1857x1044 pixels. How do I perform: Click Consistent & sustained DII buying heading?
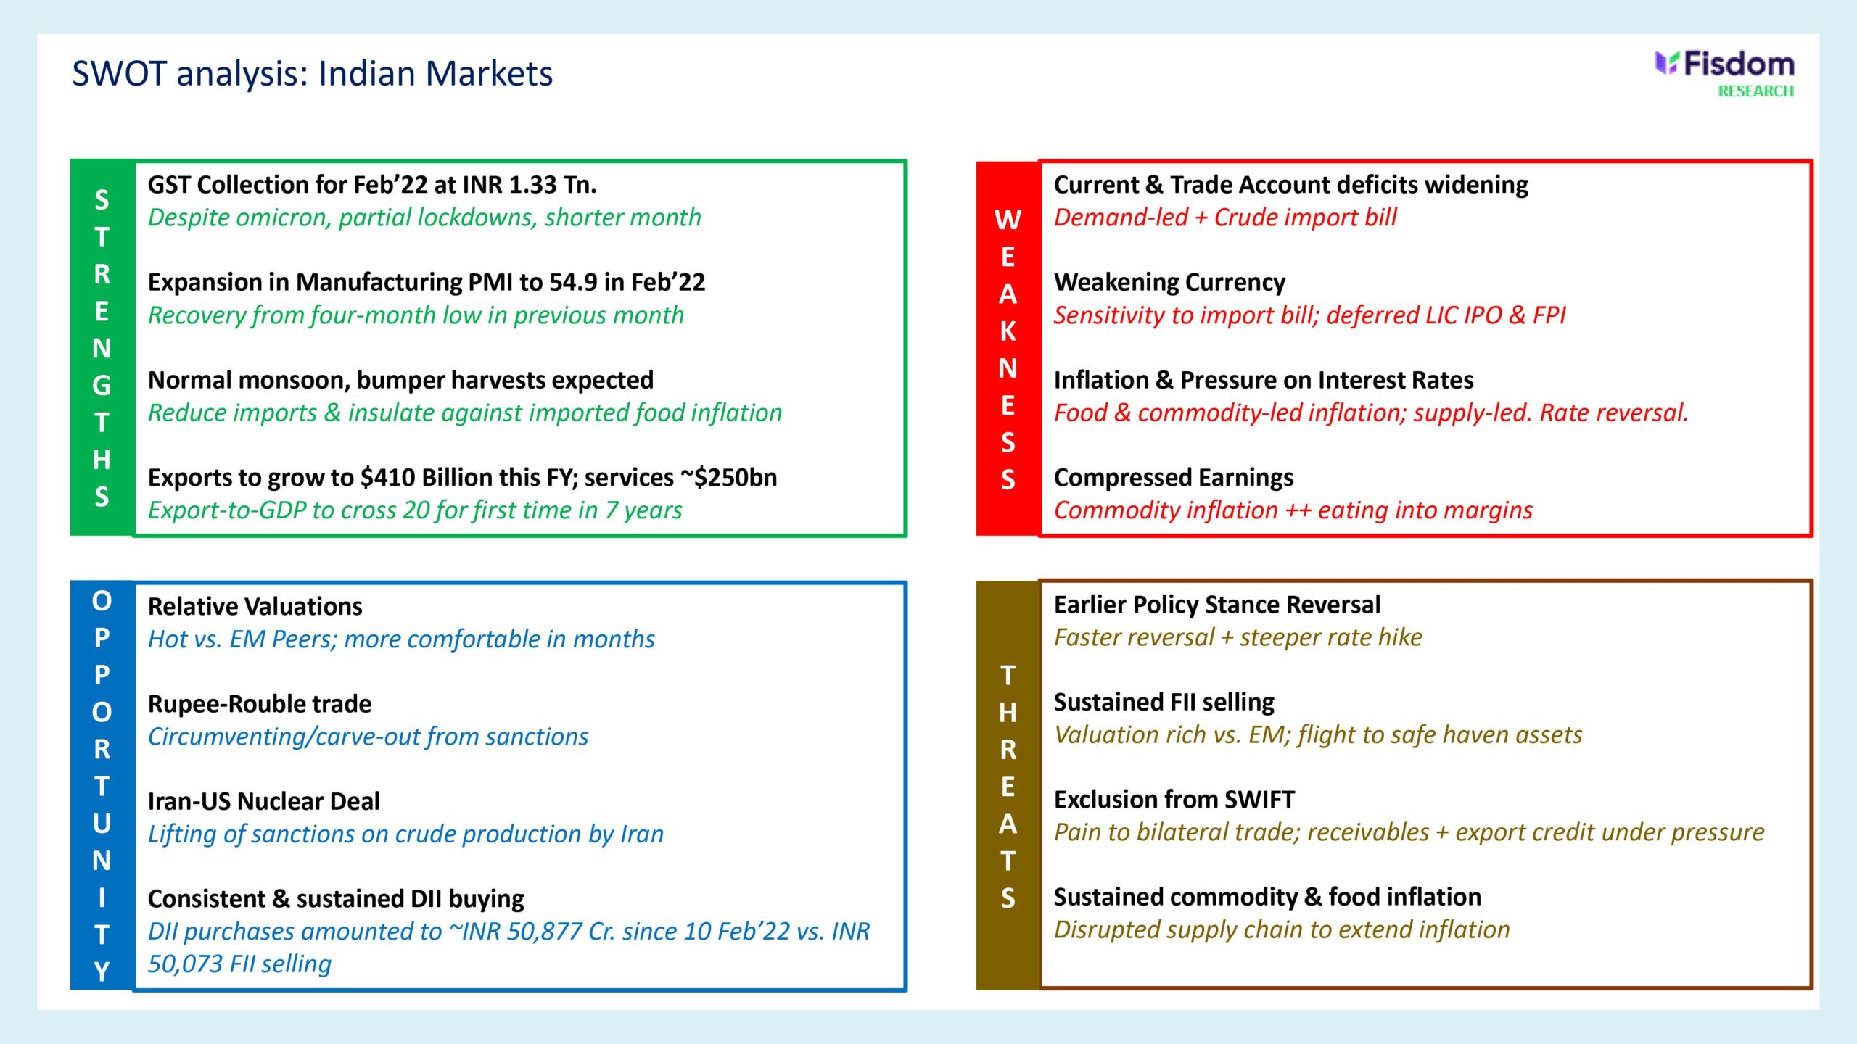(336, 899)
